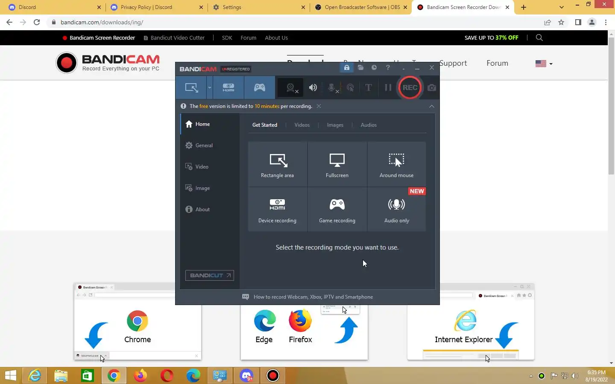Toggle microphone in Bandicam toolbar
The image size is (615, 384).
click(x=332, y=87)
